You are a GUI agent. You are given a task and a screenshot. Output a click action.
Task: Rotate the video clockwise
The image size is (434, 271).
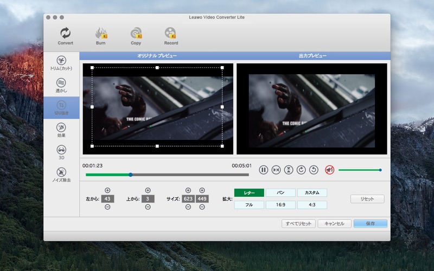pyautogui.click(x=301, y=170)
